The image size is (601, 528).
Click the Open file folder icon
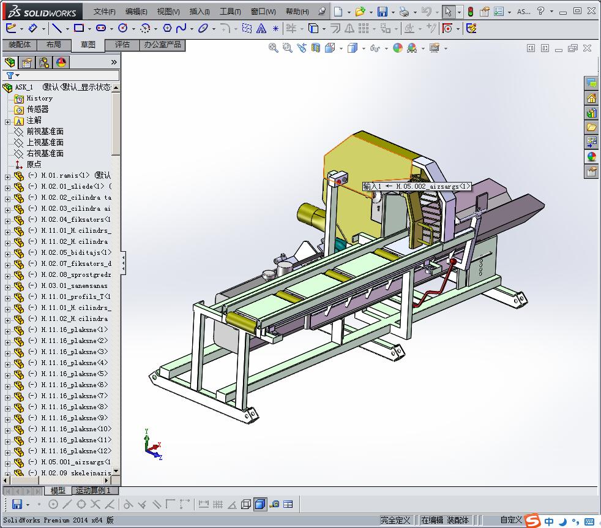360,12
